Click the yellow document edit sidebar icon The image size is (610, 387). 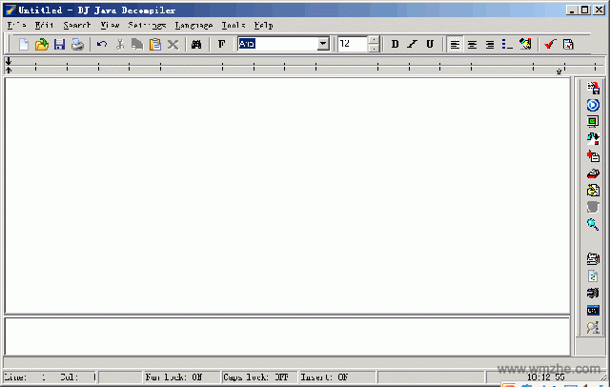click(593, 191)
